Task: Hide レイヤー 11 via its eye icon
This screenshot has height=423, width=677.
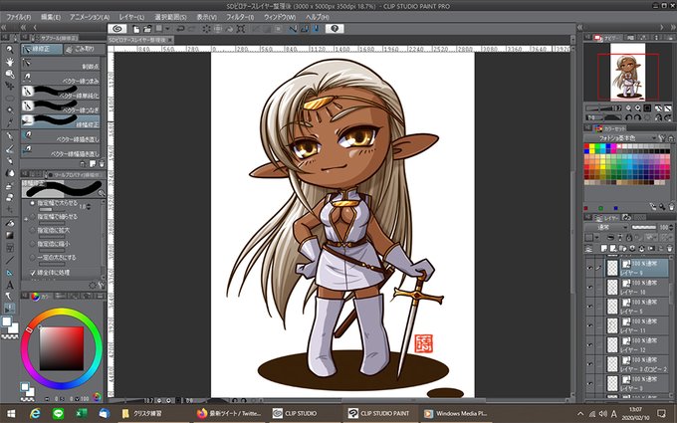Action: coord(589,325)
